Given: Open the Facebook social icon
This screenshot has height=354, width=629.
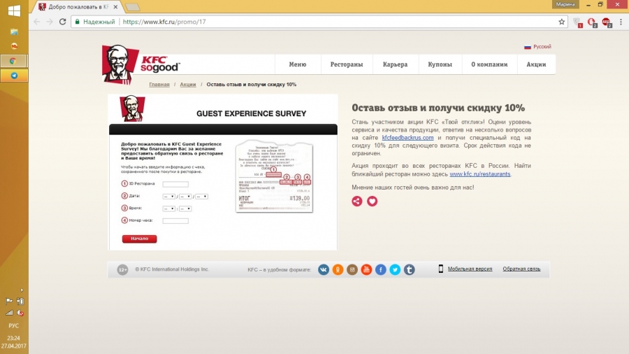Looking at the screenshot, I should point(381,270).
